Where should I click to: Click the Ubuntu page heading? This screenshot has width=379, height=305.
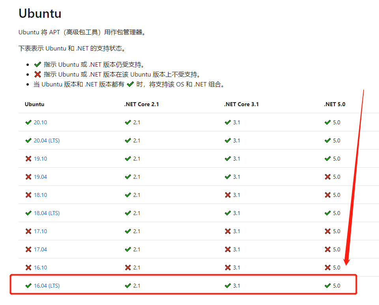(x=39, y=13)
